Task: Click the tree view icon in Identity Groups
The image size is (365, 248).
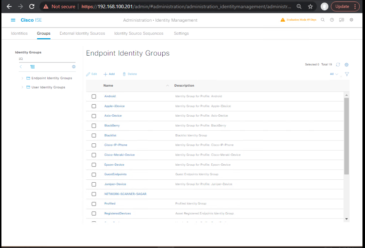Action: pos(32,67)
